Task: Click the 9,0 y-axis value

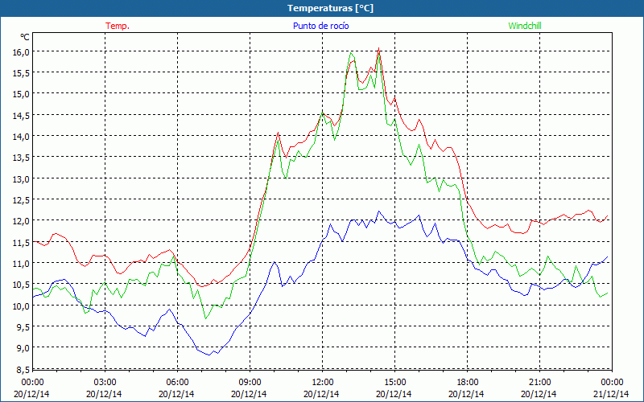Action: pos(23,348)
